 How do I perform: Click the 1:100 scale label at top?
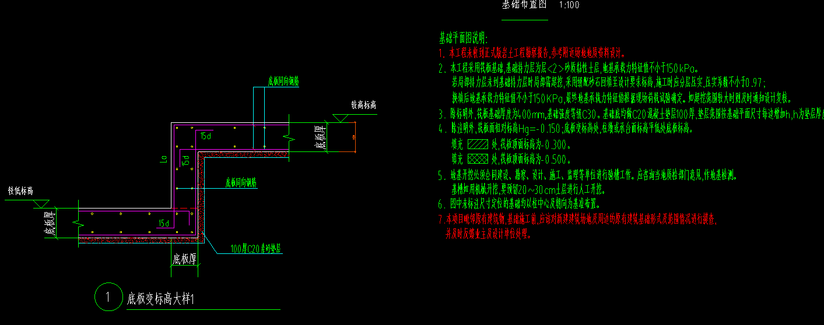(569, 5)
